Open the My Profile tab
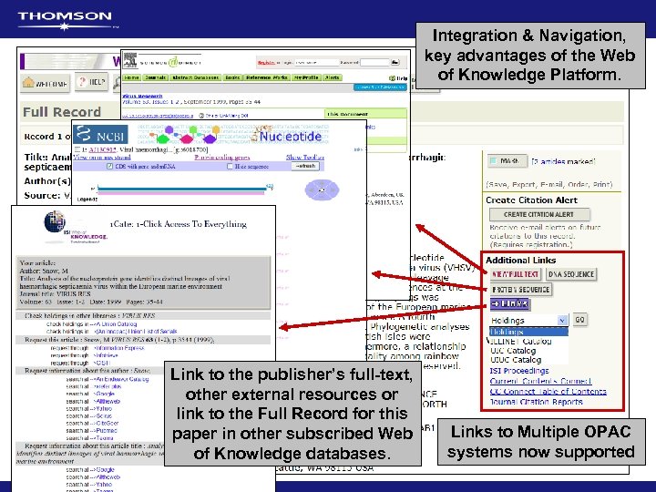The width and height of the screenshot is (656, 492). (x=307, y=77)
